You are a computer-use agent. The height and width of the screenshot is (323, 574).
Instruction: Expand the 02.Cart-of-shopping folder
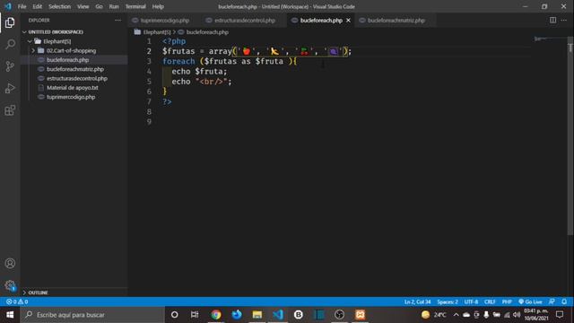tap(71, 50)
